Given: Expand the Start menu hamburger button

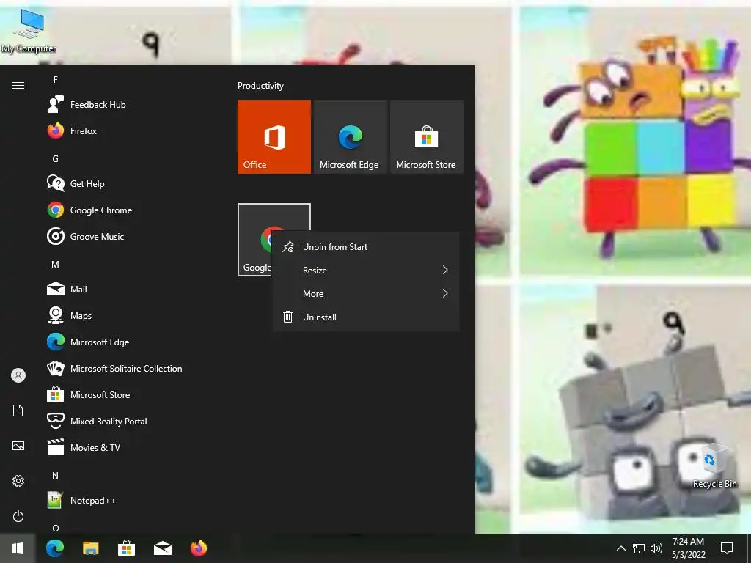Looking at the screenshot, I should [x=18, y=85].
